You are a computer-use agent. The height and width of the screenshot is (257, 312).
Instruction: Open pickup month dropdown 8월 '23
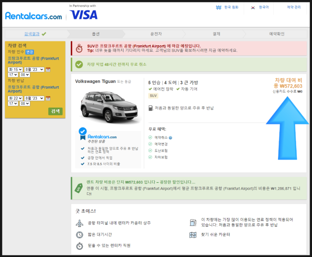tap(34, 69)
